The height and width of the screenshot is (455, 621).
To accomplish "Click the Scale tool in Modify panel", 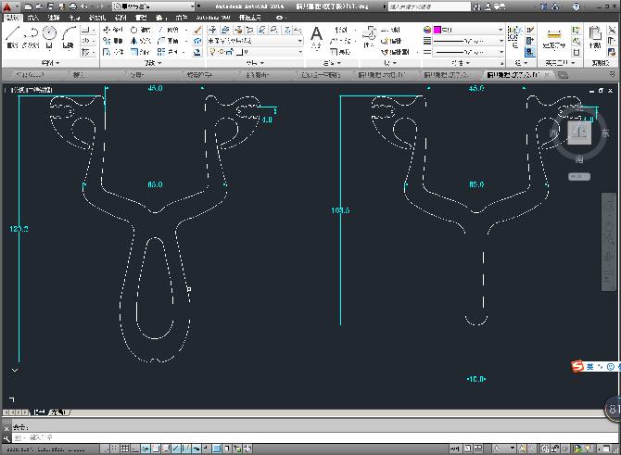I will tap(140, 52).
